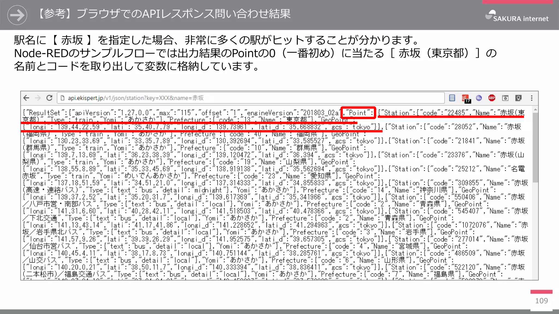
Task: Click the longitude value "139.44.22.59"
Action: tap(79, 127)
